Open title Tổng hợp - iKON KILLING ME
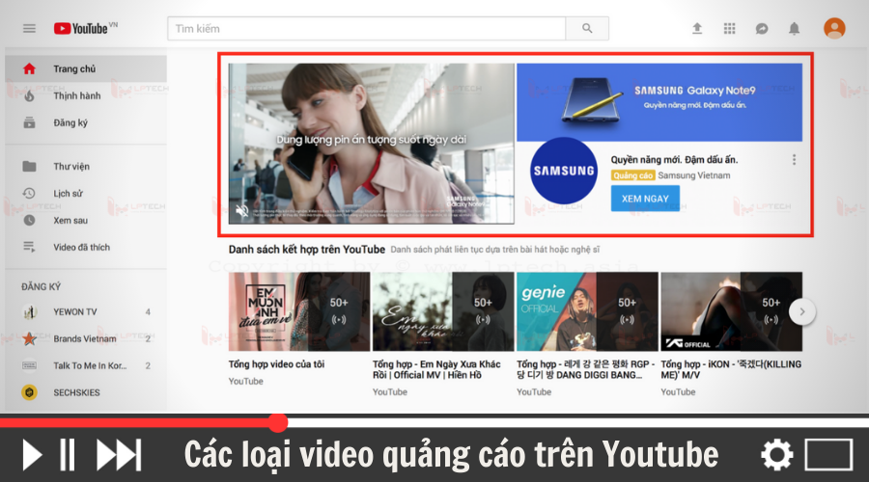869x482 pixels. 731,369
